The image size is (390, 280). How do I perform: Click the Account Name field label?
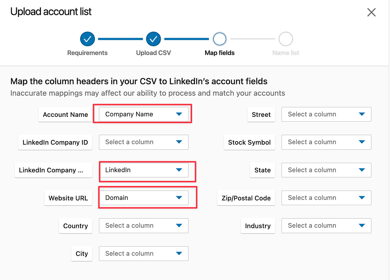click(x=65, y=115)
